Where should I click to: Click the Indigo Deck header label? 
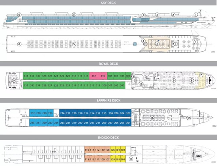pyautogui.click(x=108, y=138)
